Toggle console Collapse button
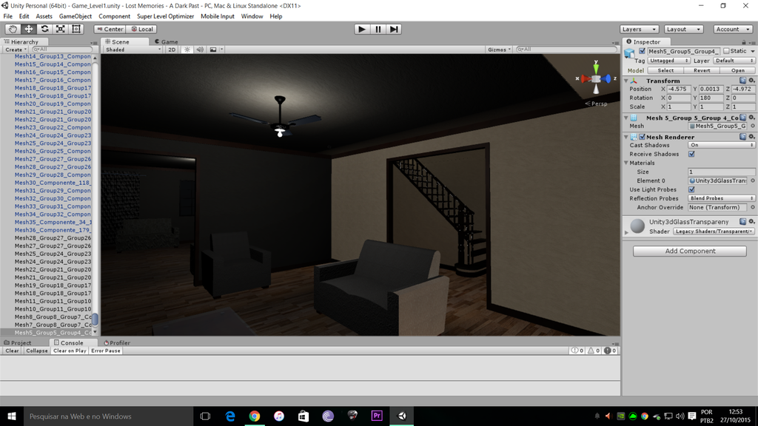This screenshot has height=426, width=758. 37,351
